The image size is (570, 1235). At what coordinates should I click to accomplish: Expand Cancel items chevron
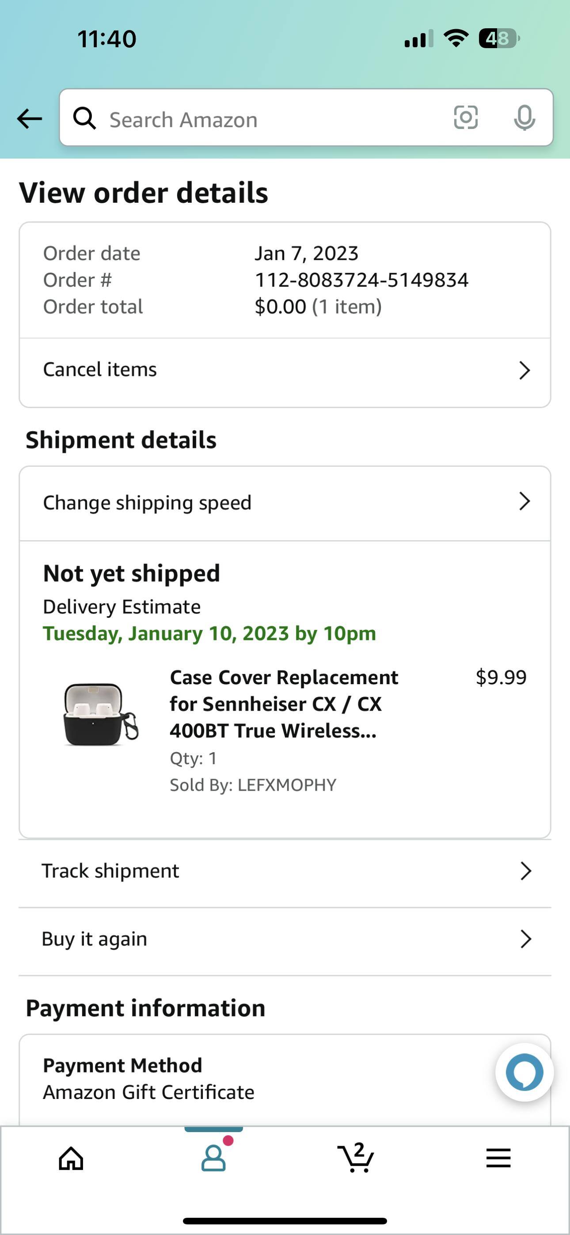click(x=524, y=370)
